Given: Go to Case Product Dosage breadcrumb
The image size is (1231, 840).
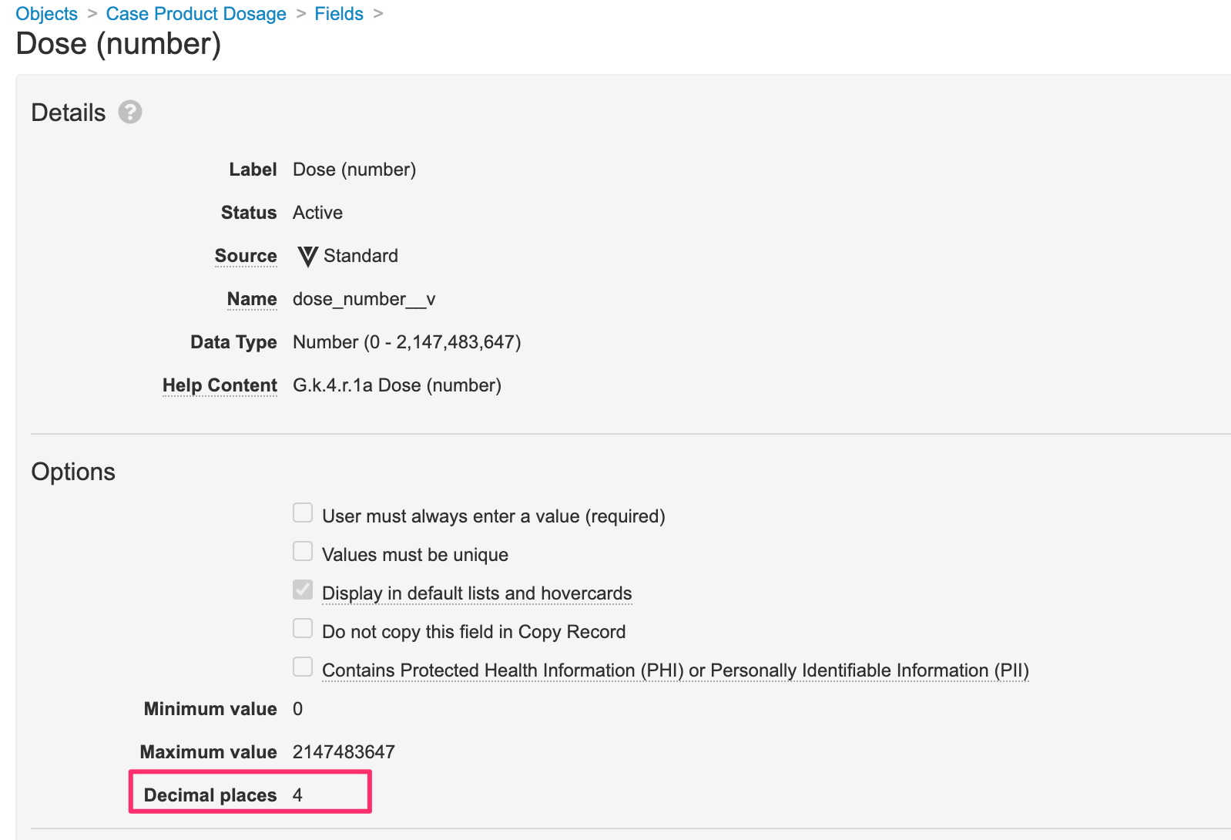Looking at the screenshot, I should (196, 14).
